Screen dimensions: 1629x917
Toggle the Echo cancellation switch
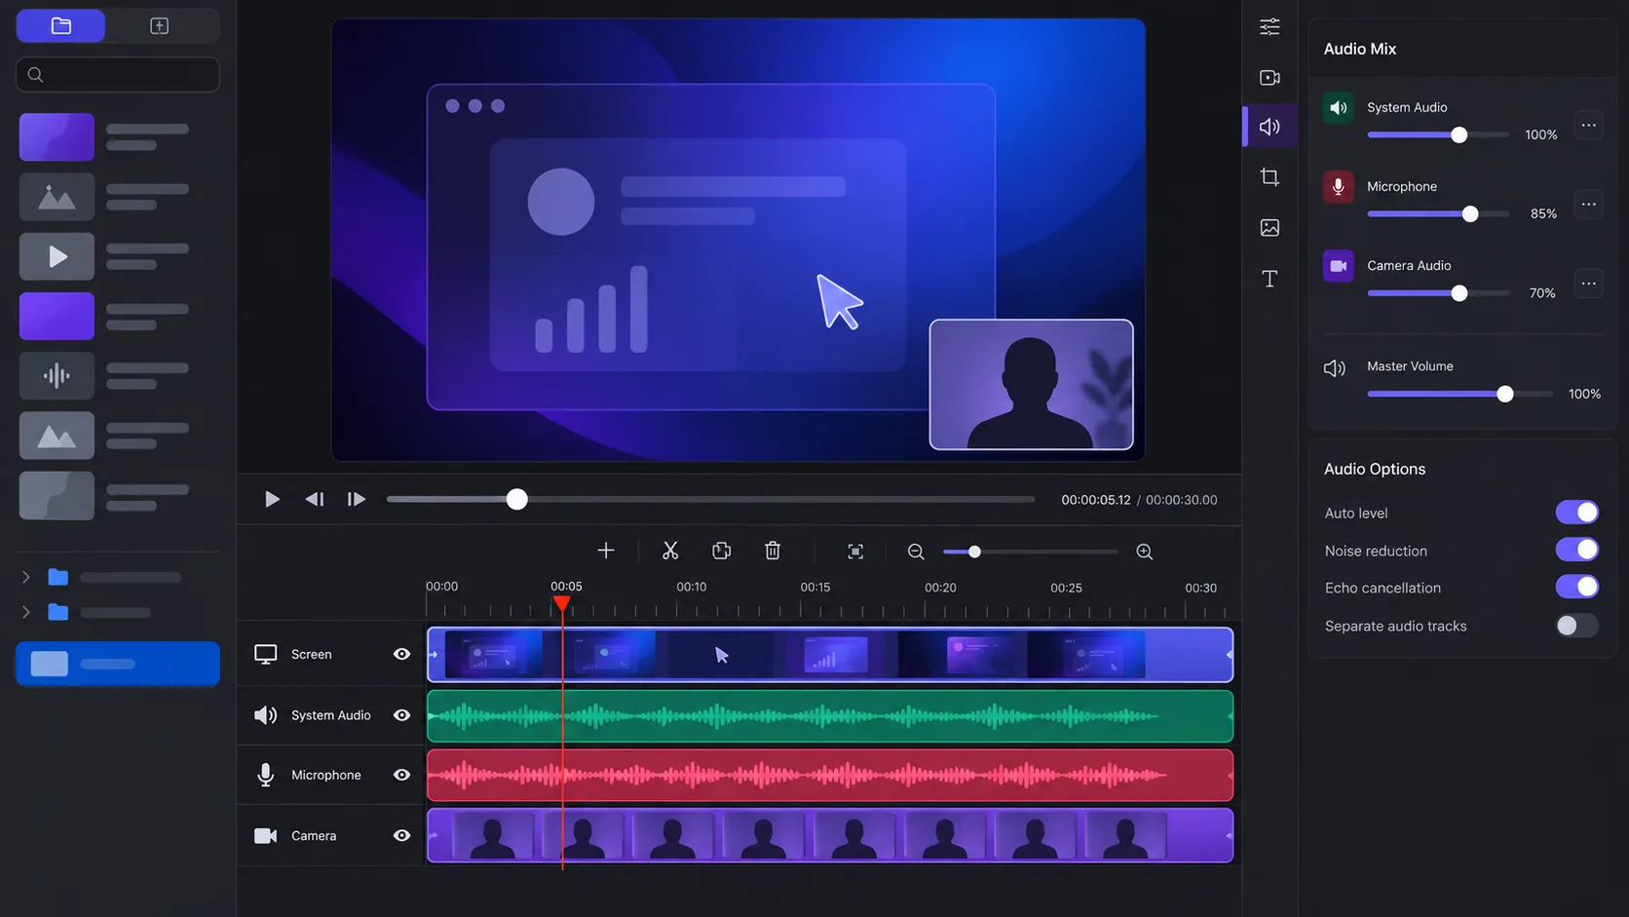[x=1577, y=587]
